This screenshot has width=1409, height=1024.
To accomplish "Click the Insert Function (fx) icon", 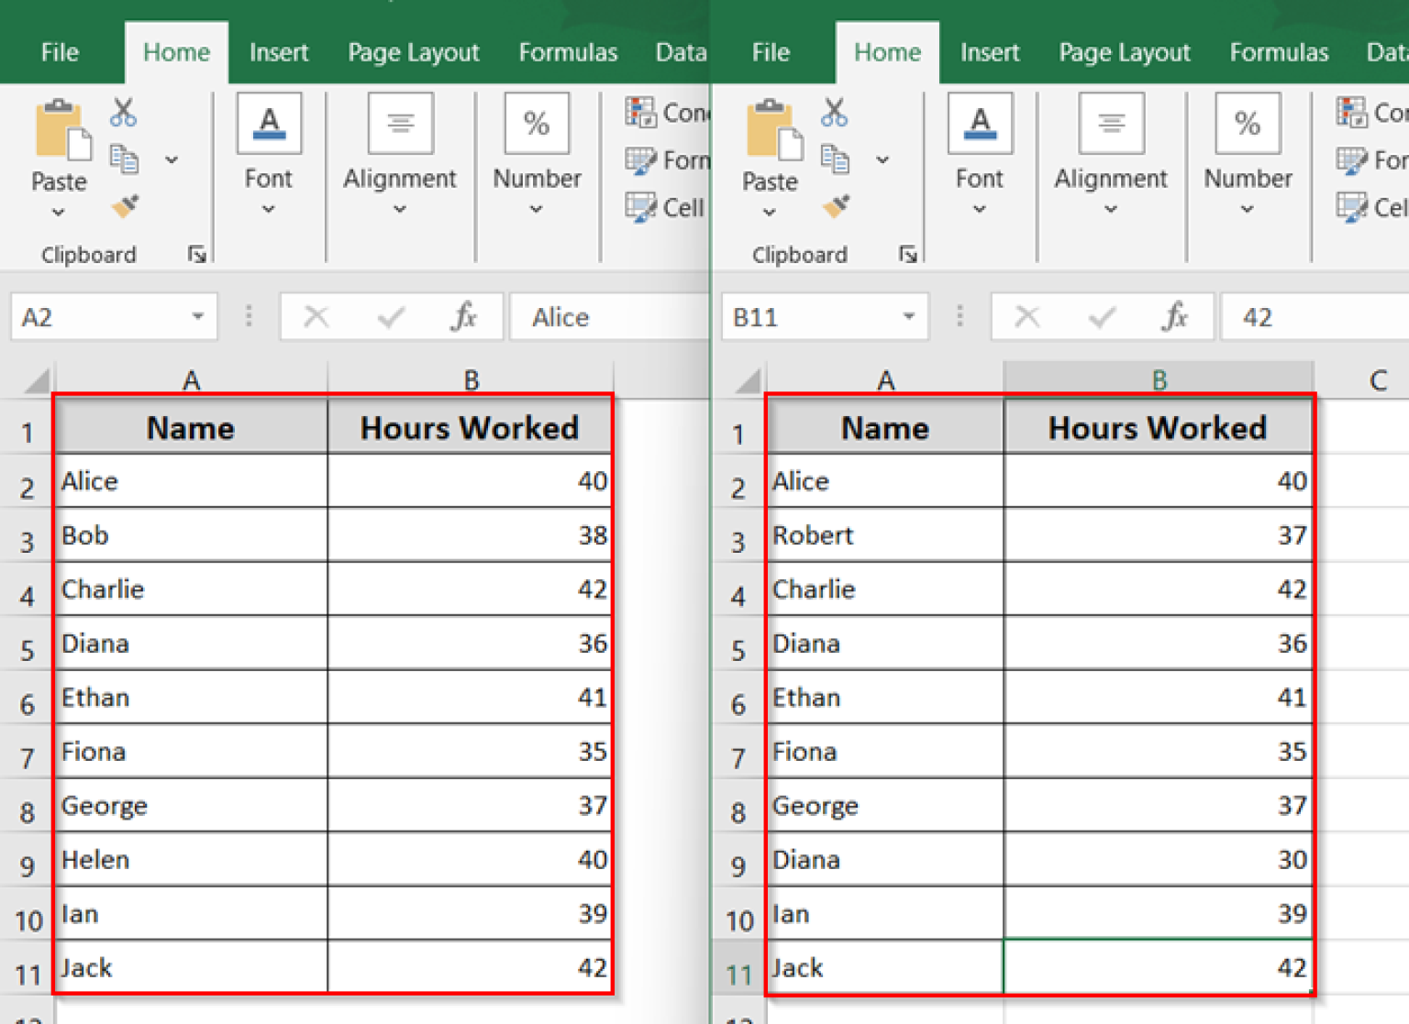I will point(465,316).
